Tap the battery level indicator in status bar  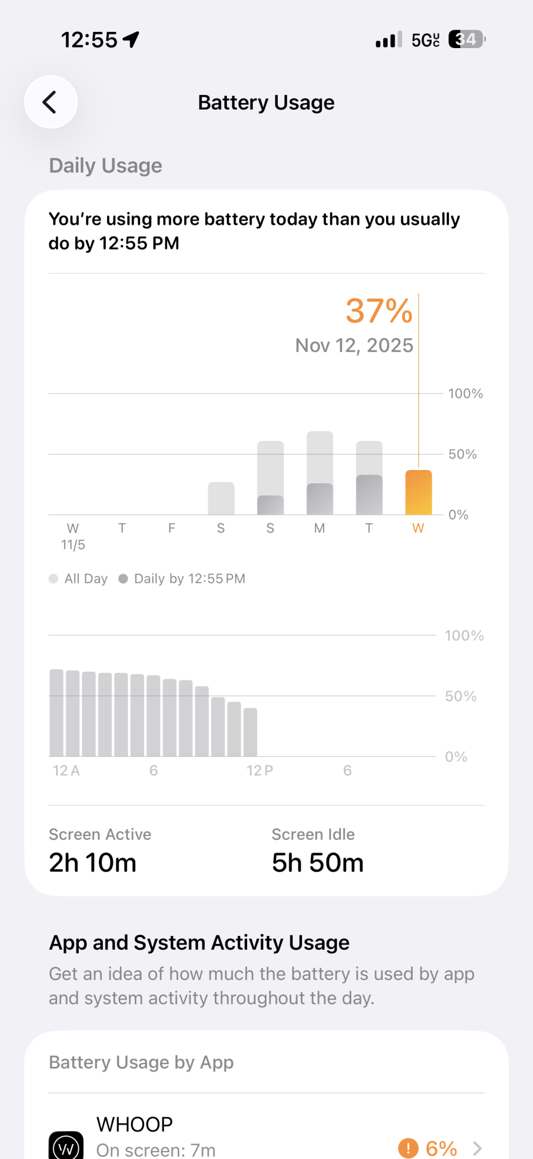pyautogui.click(x=466, y=39)
